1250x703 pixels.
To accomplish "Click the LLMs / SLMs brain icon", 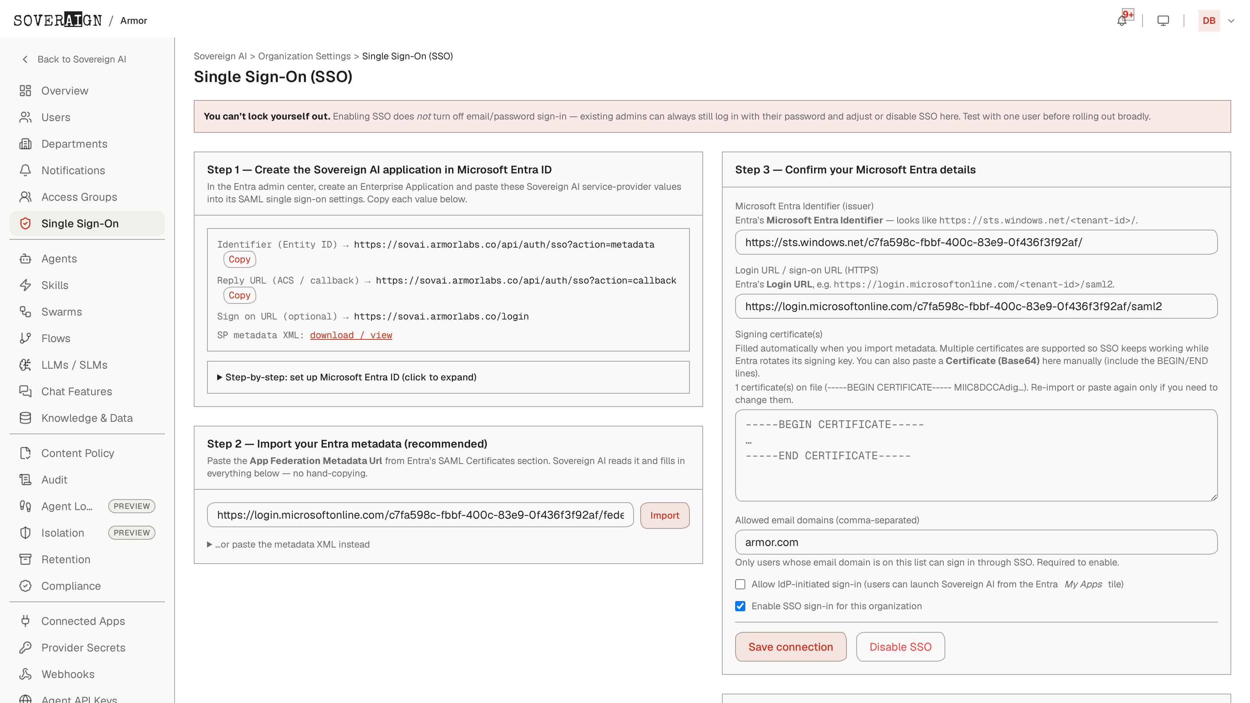I will tap(25, 365).
